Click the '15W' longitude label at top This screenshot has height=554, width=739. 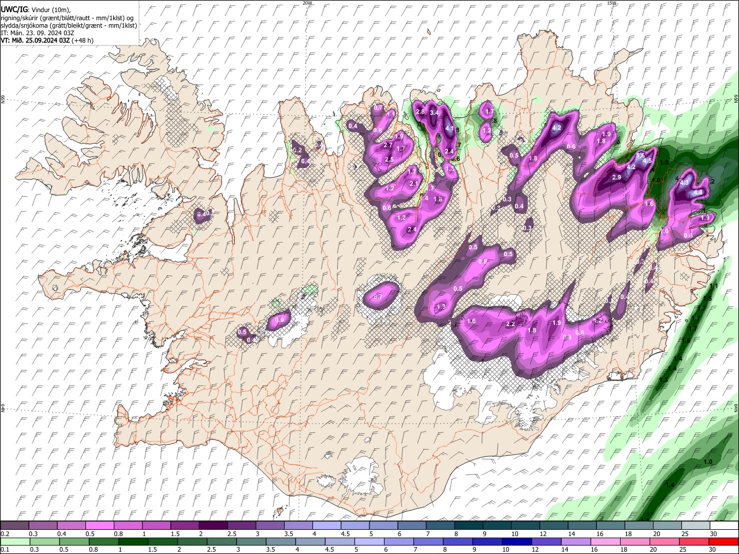[613, 3]
